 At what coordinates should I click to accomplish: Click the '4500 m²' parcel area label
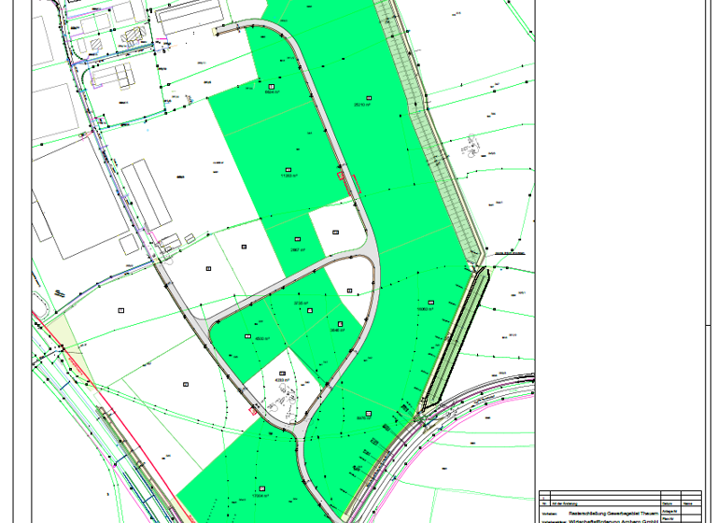click(x=262, y=339)
